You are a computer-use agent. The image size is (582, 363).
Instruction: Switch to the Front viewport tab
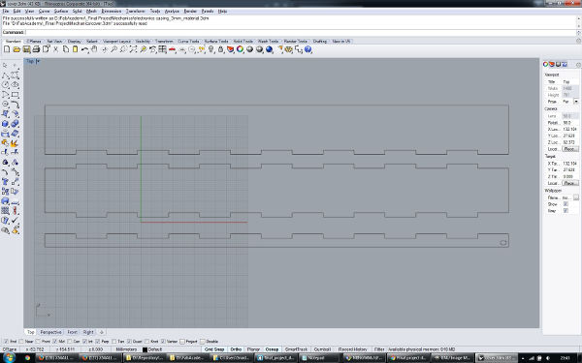(72, 332)
